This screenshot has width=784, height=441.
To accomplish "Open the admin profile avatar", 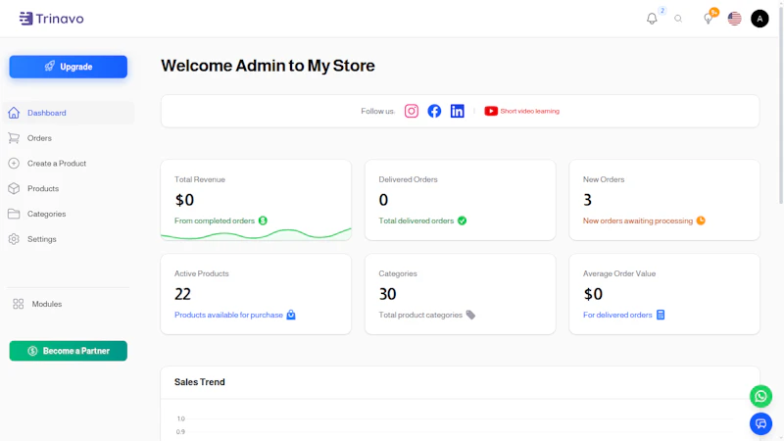I will tap(759, 19).
